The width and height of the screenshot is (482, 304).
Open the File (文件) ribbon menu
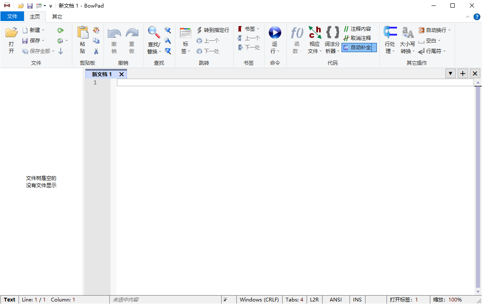(x=12, y=17)
